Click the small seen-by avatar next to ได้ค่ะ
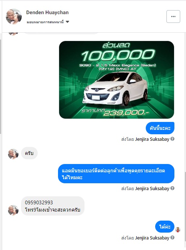Image resolution: width=186 pixels, height=250 pixels. [178, 230]
